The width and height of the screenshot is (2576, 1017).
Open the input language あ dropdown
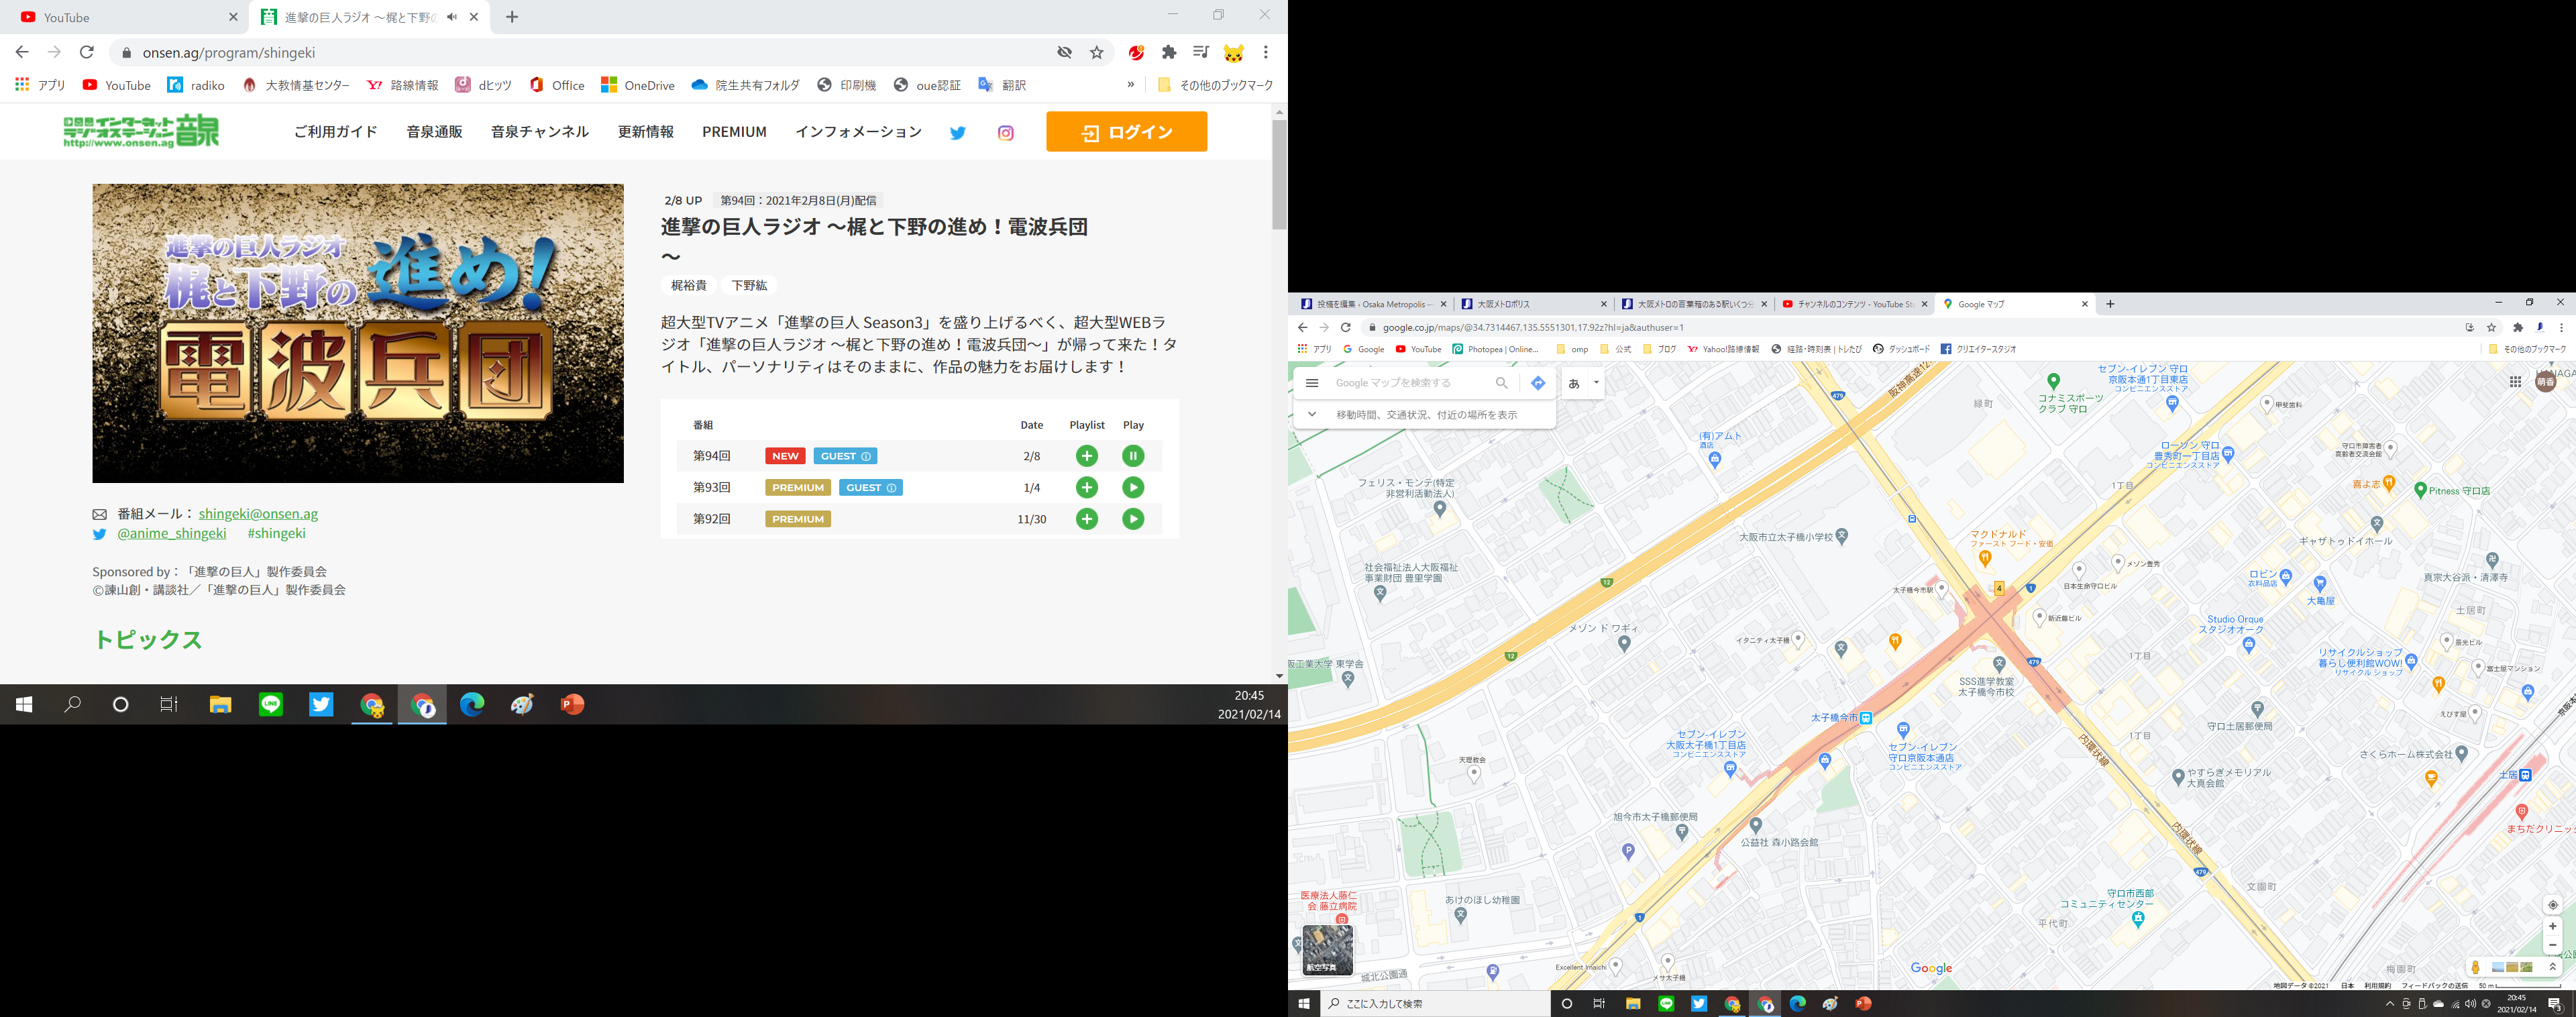pos(1596,383)
